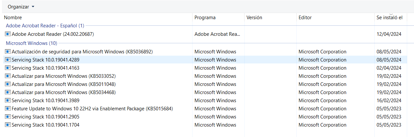
Task: Select Actualización de seguridad (KB5036892) name
Action: pyautogui.click(x=82, y=52)
